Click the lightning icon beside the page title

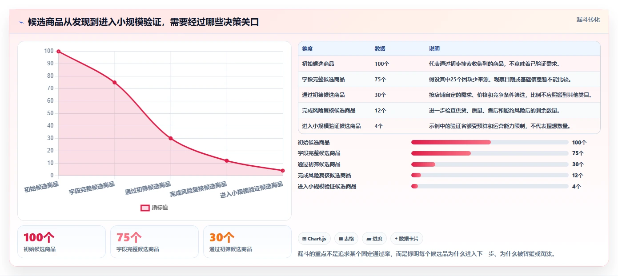click(x=21, y=22)
